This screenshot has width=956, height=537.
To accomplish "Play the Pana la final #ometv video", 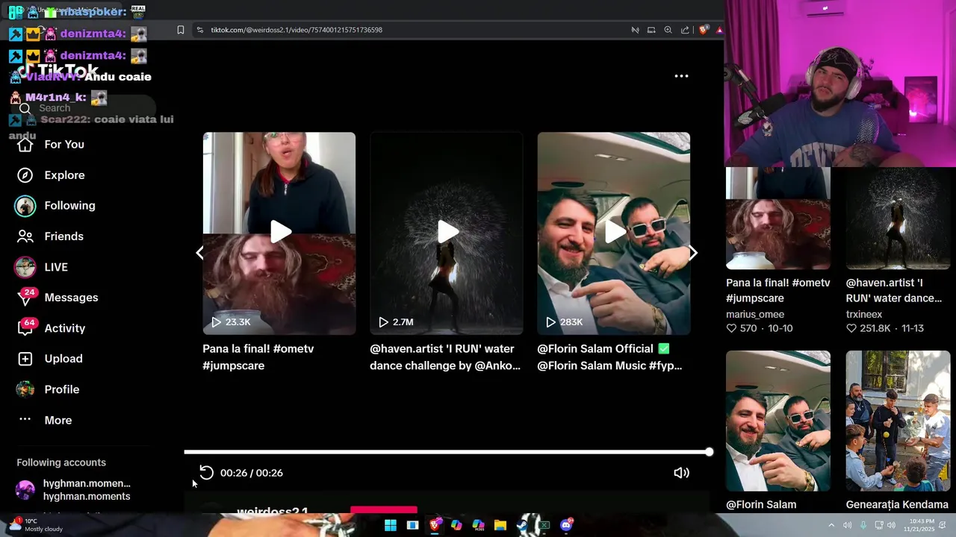I will coord(279,233).
